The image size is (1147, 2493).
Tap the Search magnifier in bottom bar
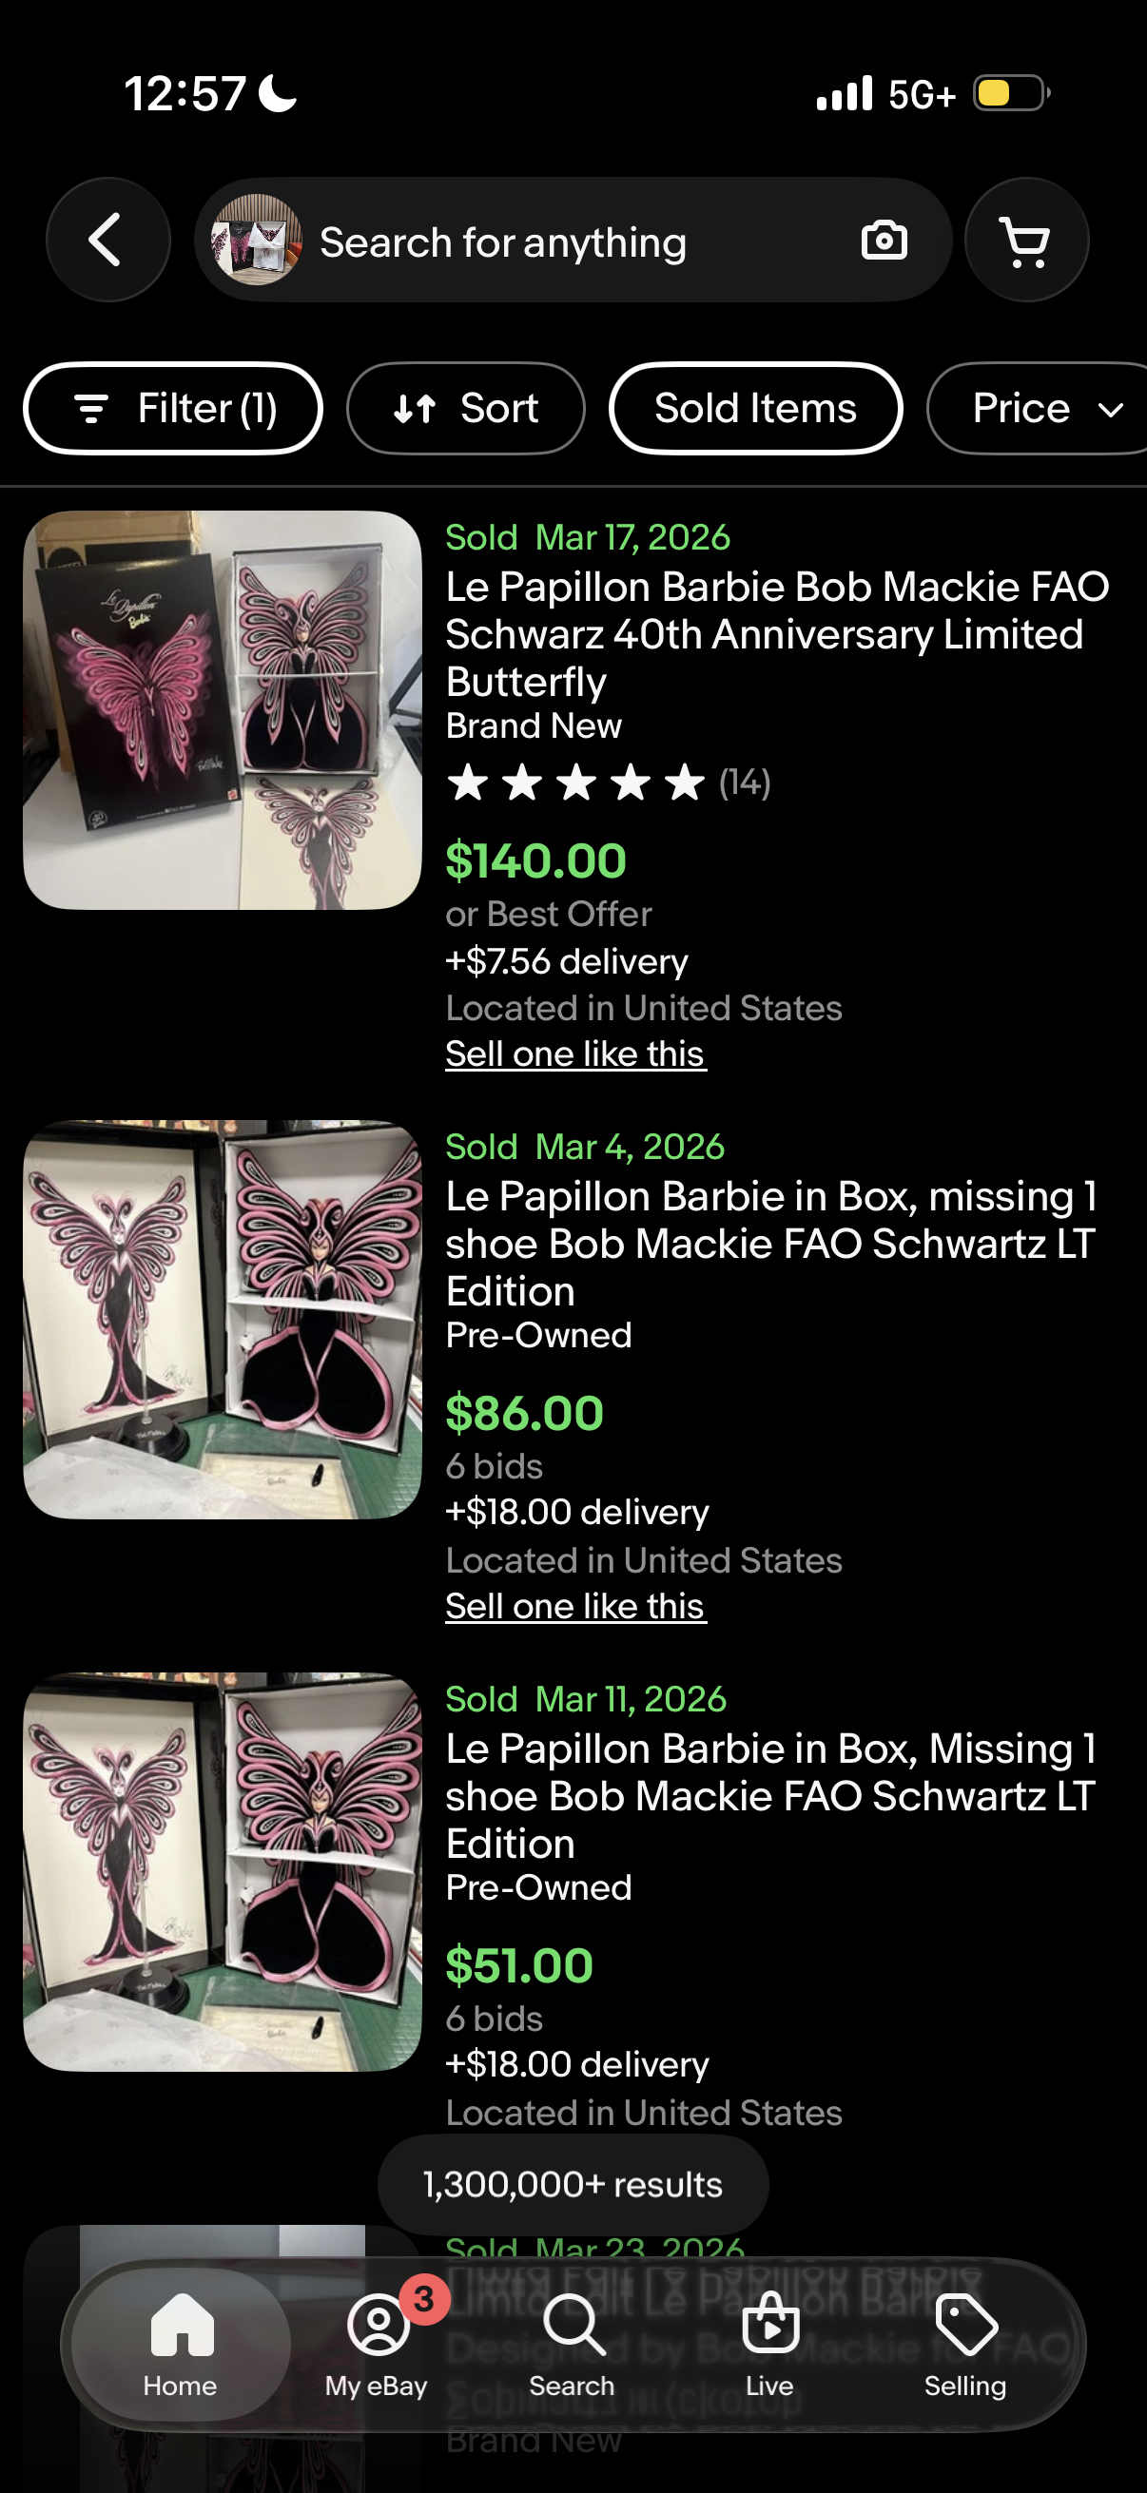pos(573,2343)
